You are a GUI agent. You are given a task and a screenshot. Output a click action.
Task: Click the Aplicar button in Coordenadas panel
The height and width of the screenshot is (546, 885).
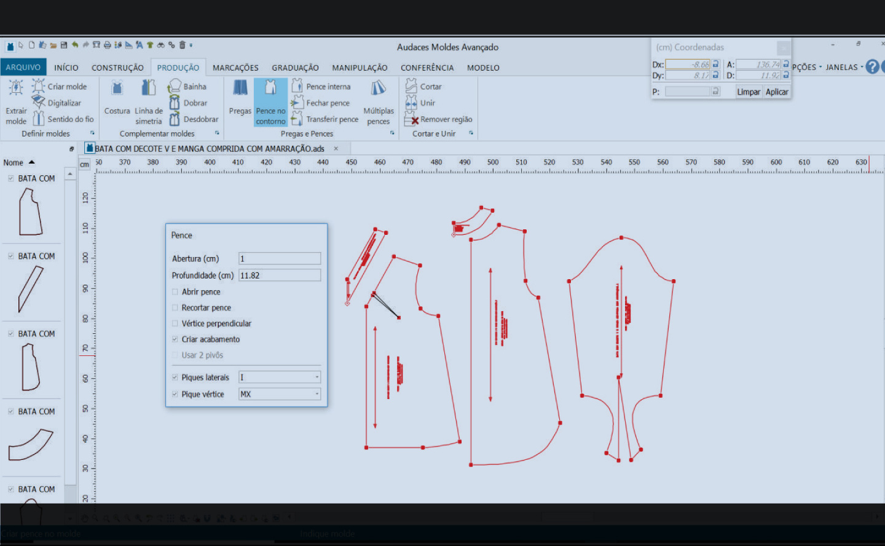(777, 92)
